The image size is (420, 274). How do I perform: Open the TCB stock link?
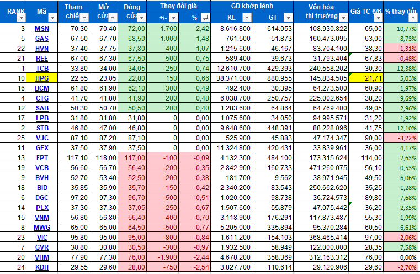pyautogui.click(x=42, y=68)
